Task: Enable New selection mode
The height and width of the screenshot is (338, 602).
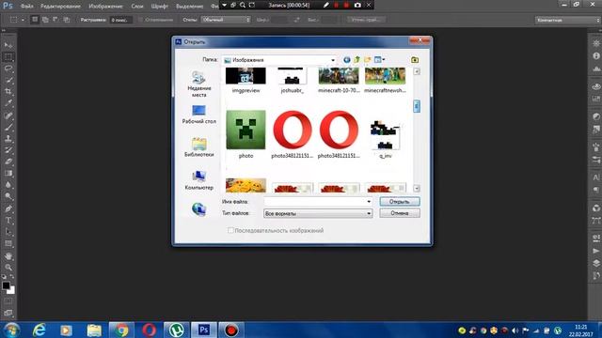Action: click(35, 20)
